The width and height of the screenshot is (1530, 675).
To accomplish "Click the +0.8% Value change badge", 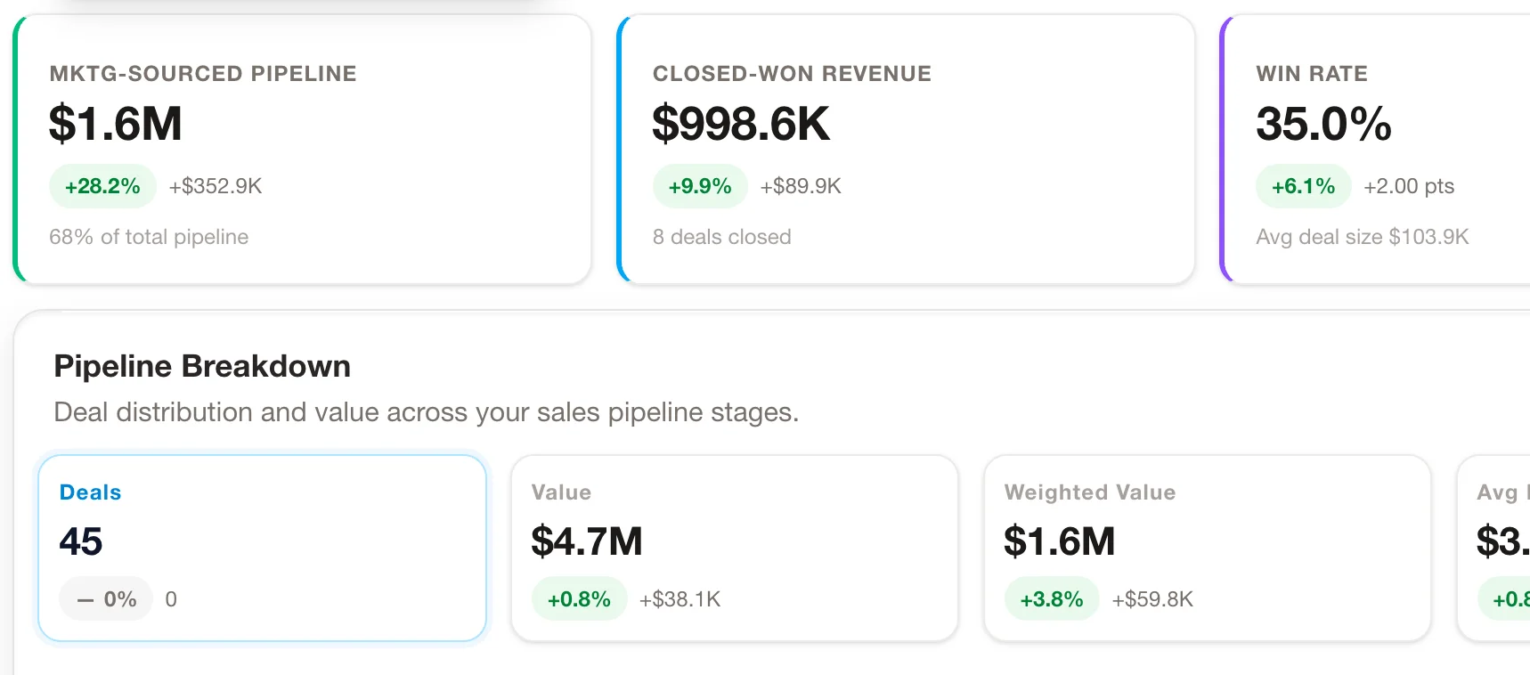I will point(579,599).
